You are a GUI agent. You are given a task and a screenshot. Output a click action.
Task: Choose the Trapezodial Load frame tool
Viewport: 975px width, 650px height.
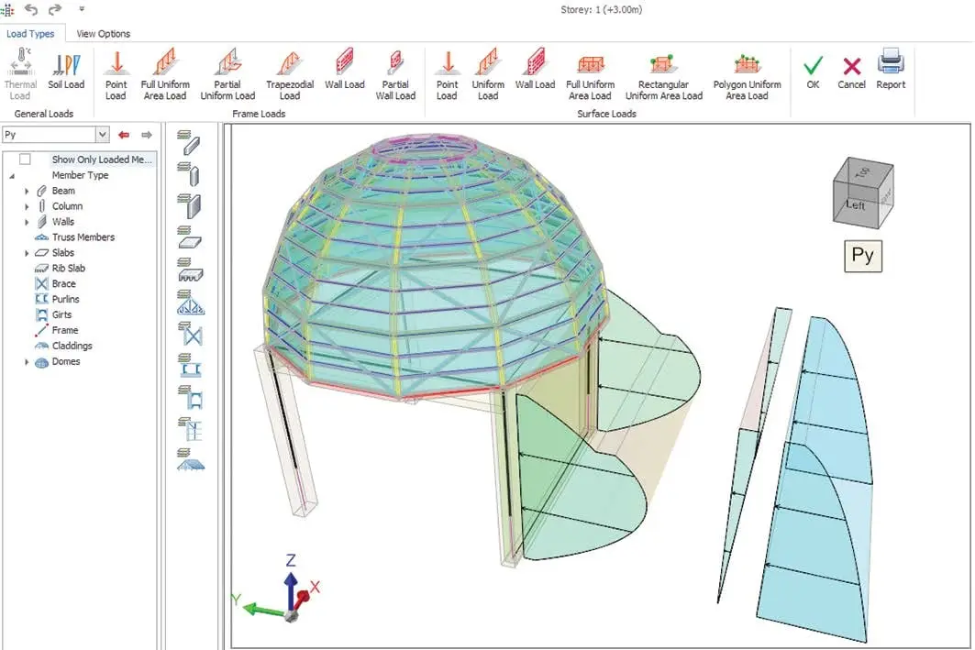pyautogui.click(x=289, y=74)
